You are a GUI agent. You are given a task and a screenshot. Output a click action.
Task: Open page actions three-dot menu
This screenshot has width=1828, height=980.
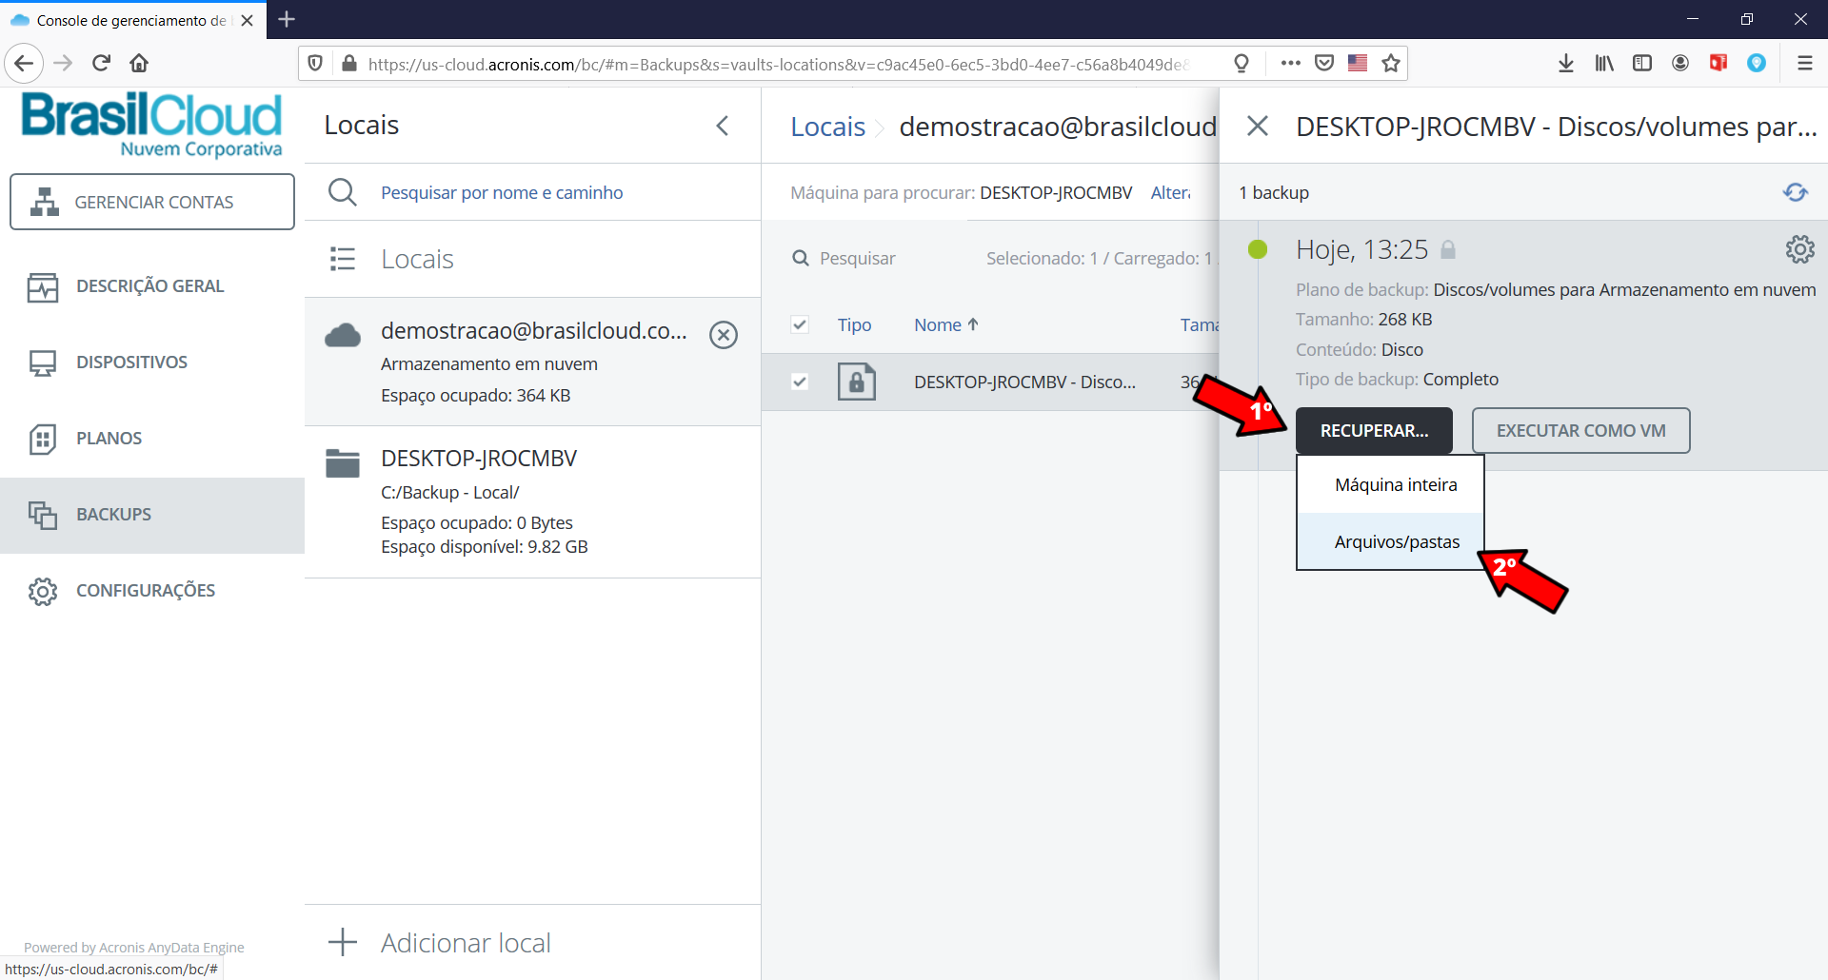coord(1291,64)
